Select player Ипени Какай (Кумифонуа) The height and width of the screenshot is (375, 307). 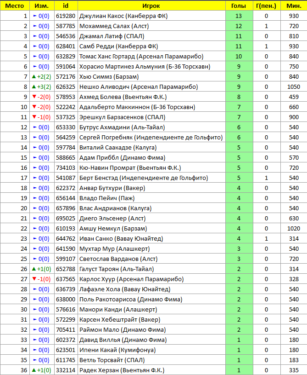117,350
